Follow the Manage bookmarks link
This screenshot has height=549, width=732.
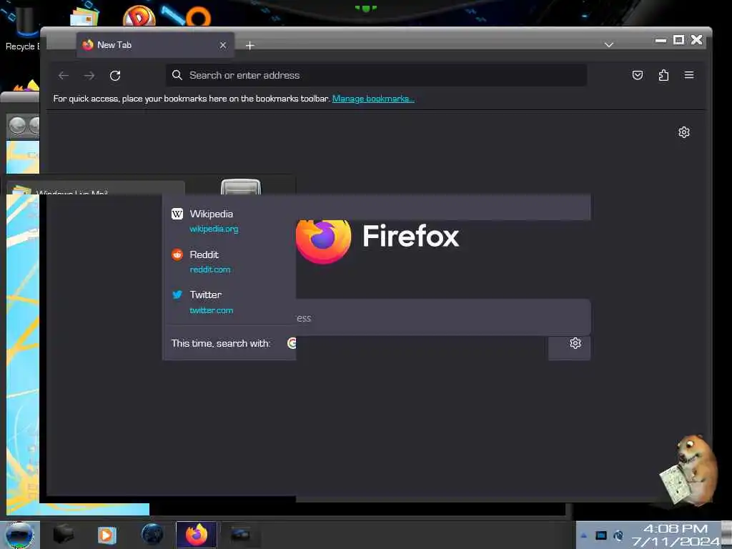pos(373,99)
